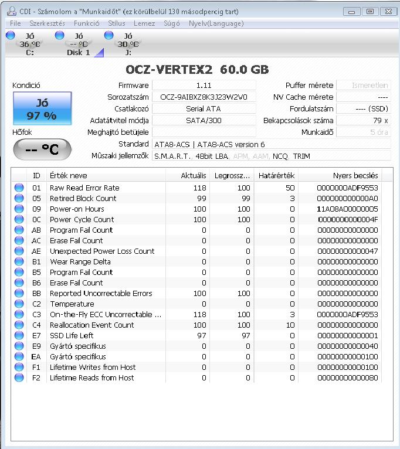Open the Nyelv(Language) menu
The height and width of the screenshot is (449, 400).
pyautogui.click(x=216, y=23)
